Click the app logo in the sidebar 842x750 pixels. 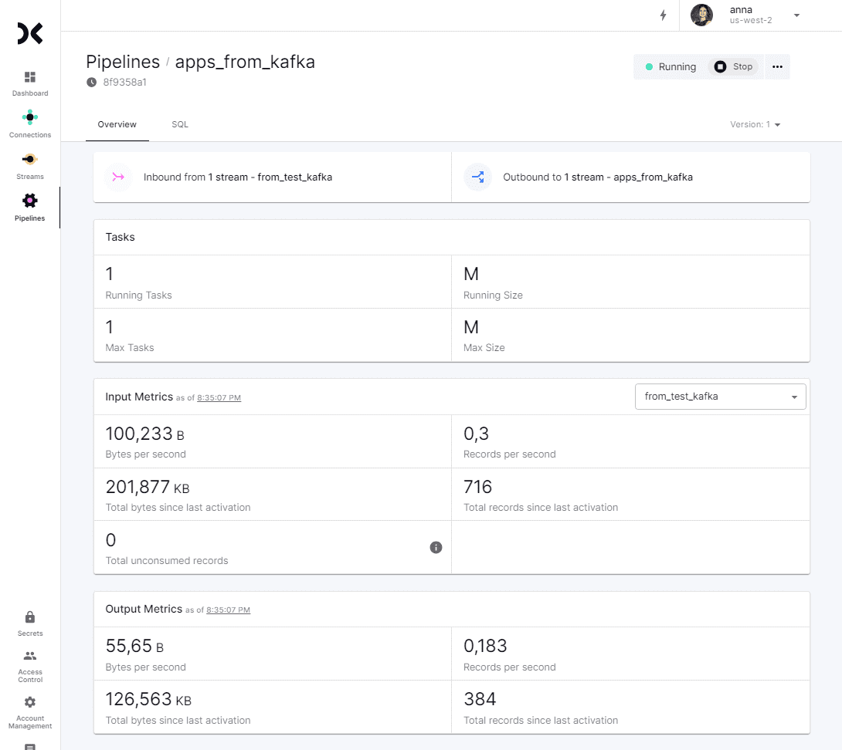[30, 33]
